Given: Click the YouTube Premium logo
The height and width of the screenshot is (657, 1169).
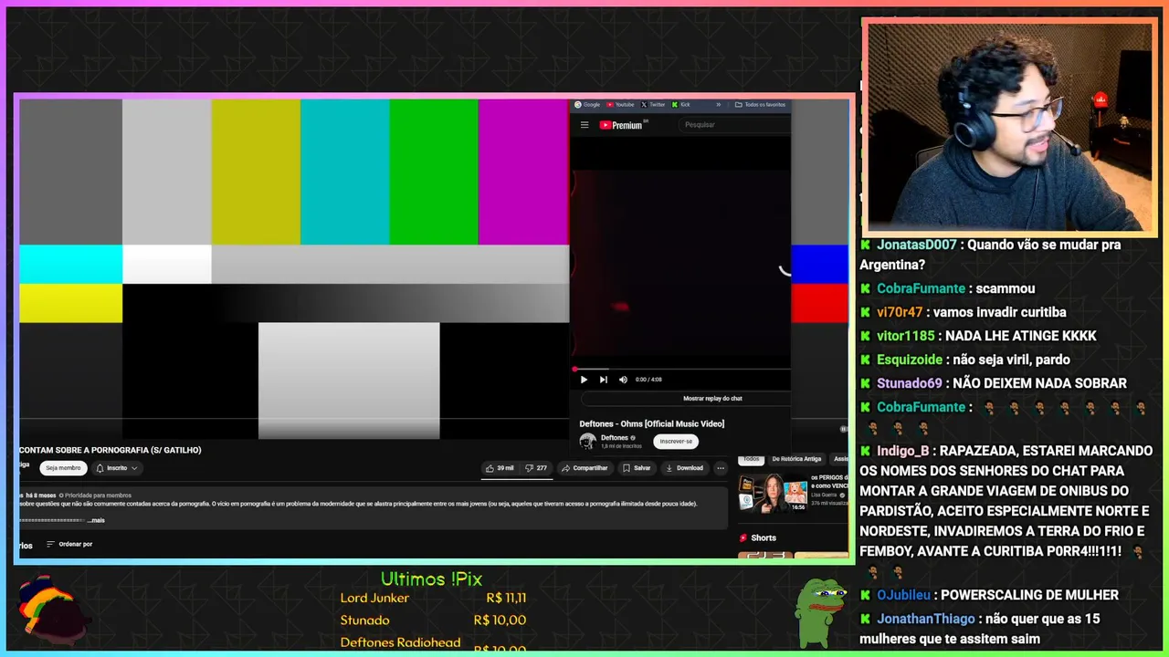Looking at the screenshot, I should 624,125.
